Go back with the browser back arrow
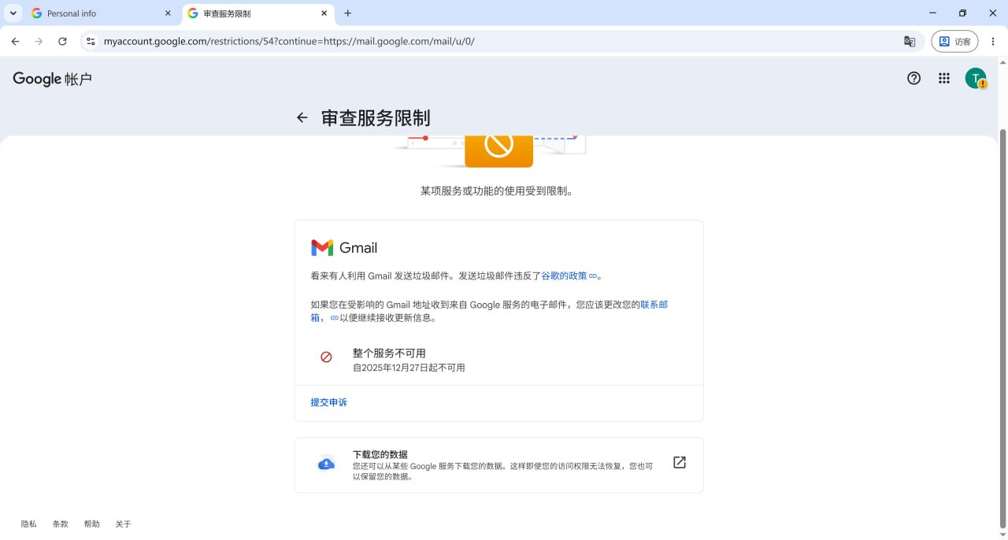 (15, 42)
